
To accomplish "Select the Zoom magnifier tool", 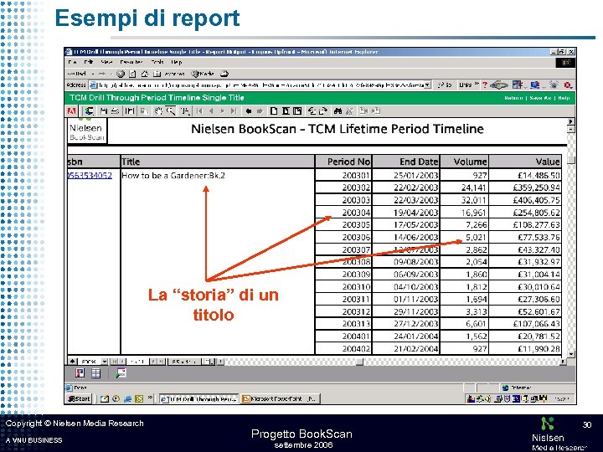I will click(x=170, y=111).
